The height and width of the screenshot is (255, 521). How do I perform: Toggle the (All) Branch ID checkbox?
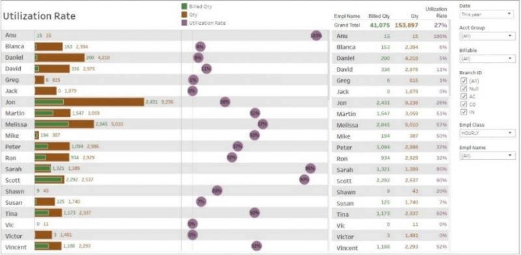point(464,81)
